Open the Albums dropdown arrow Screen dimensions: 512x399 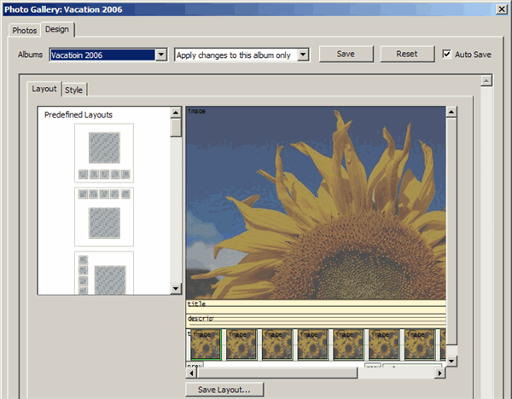pos(161,55)
